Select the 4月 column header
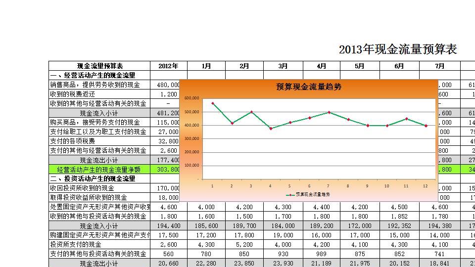Image resolution: width=475 pixels, height=267 pixels. pos(322,66)
